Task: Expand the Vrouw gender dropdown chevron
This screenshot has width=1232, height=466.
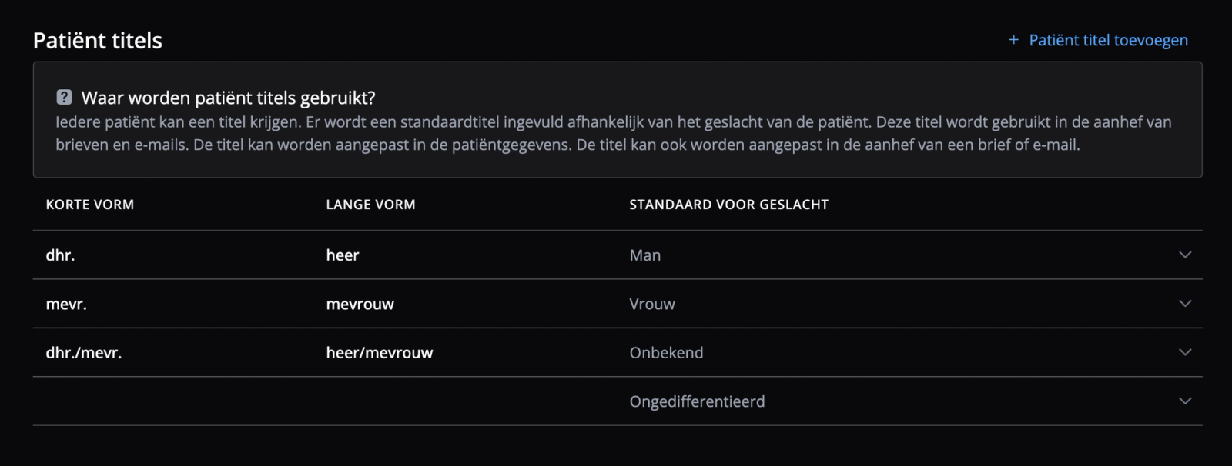Action: point(1184,304)
